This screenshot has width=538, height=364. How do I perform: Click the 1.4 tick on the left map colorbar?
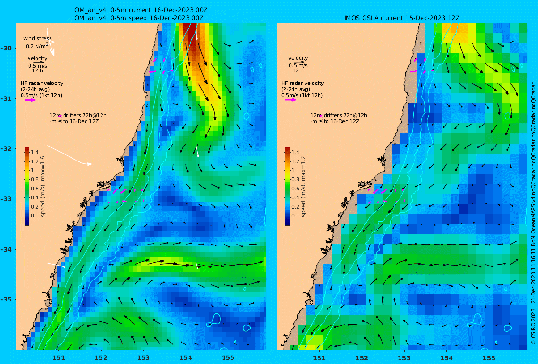tap(35, 152)
